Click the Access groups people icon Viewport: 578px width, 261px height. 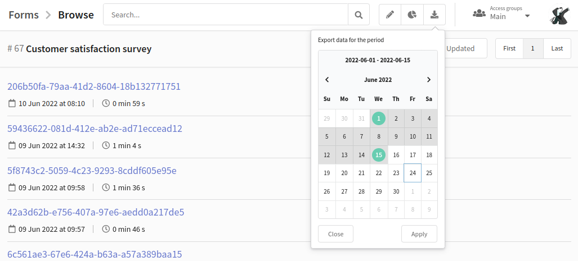tap(479, 14)
